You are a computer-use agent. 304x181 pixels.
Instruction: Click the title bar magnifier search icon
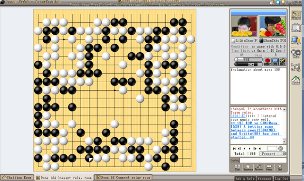coord(278,2)
